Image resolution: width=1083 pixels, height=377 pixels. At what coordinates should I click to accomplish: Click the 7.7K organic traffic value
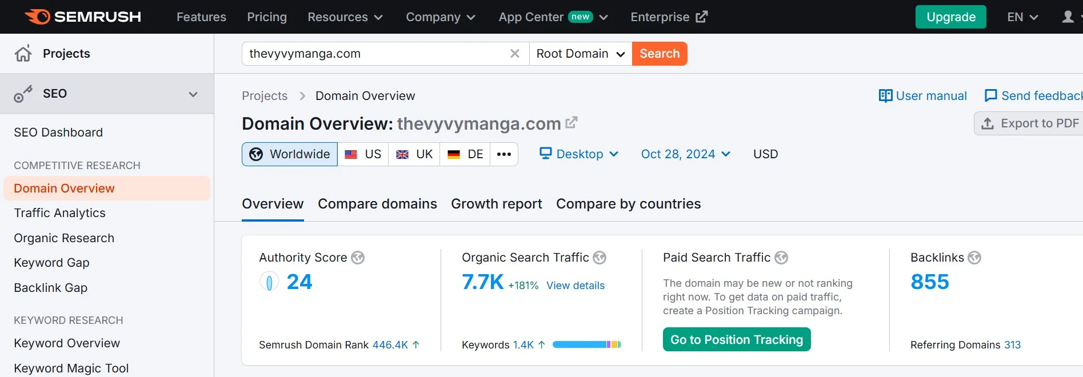(x=483, y=282)
